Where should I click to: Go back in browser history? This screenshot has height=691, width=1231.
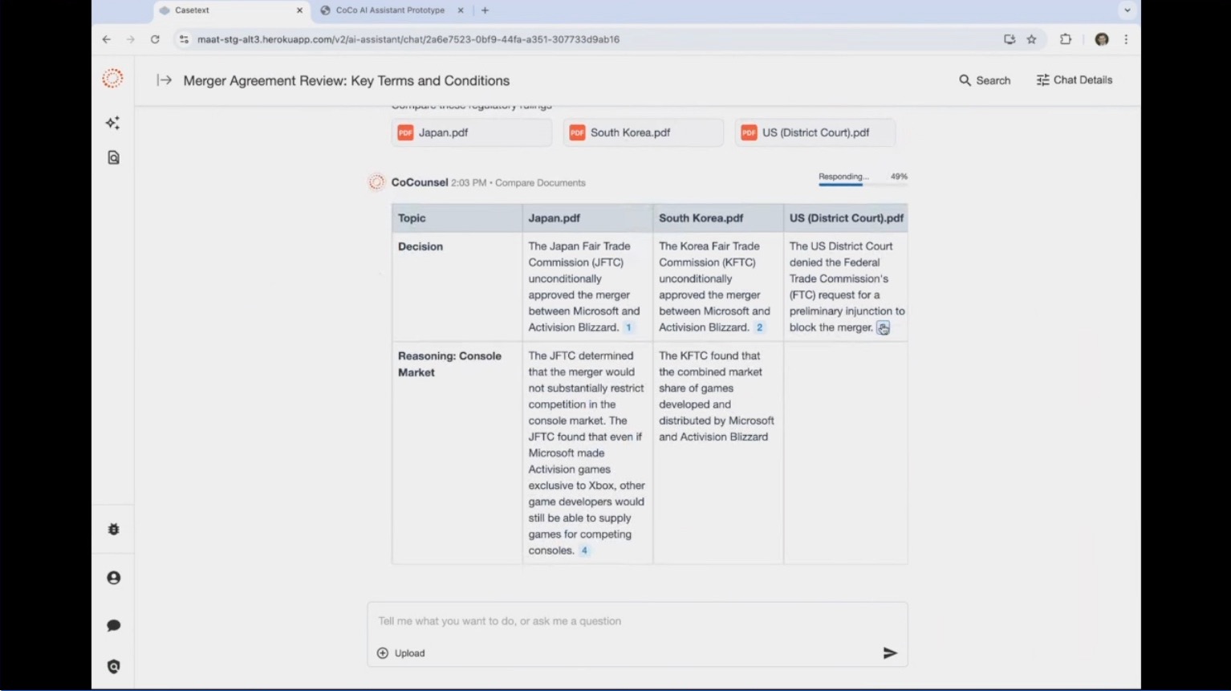(106, 39)
